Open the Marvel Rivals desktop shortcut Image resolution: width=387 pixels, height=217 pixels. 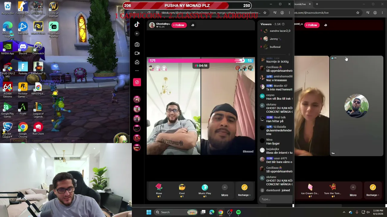38,28
